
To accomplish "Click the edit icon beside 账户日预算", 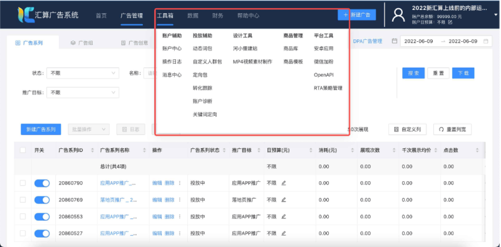I will pos(450,23).
